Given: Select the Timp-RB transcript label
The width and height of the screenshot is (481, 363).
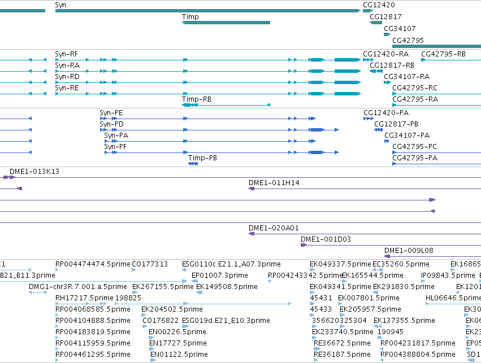Looking at the screenshot, I should (x=196, y=99).
